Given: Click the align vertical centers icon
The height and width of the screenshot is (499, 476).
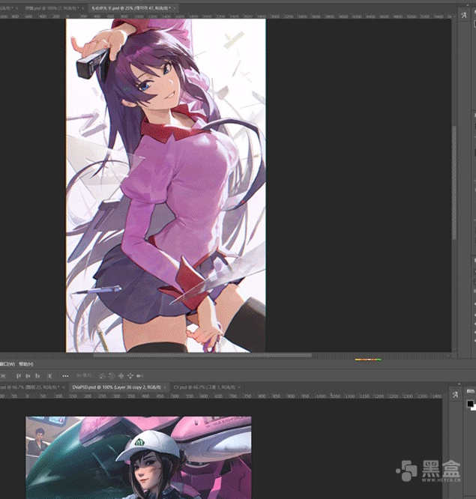Looking at the screenshot, I should click(x=28, y=376).
